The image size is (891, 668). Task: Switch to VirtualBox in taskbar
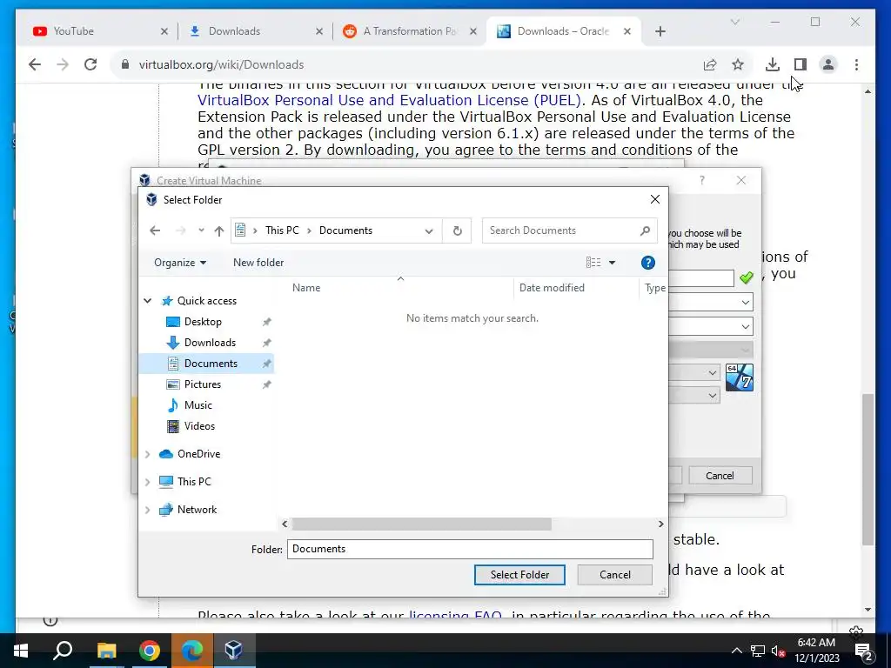[233, 651]
